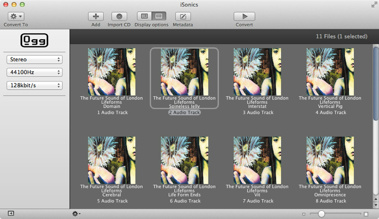
Task: Switch to list view display option
Action: click(144, 16)
